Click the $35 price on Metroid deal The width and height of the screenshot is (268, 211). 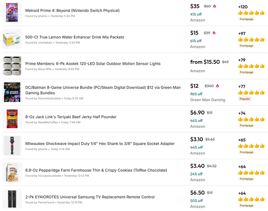tap(195, 6)
